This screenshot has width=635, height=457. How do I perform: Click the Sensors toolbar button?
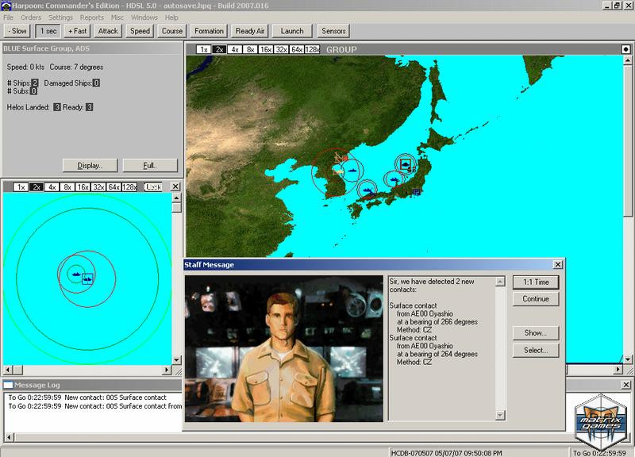[x=333, y=31]
